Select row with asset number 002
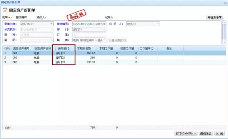The width and height of the screenshot is (228, 139). coord(114,58)
